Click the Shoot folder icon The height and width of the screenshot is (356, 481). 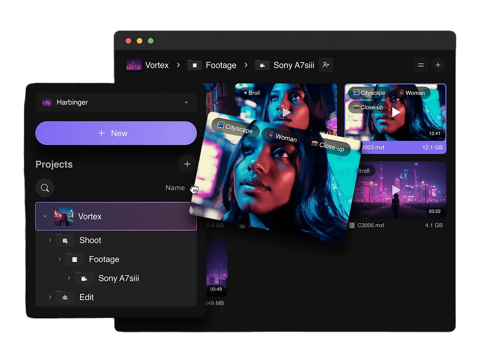(65, 241)
